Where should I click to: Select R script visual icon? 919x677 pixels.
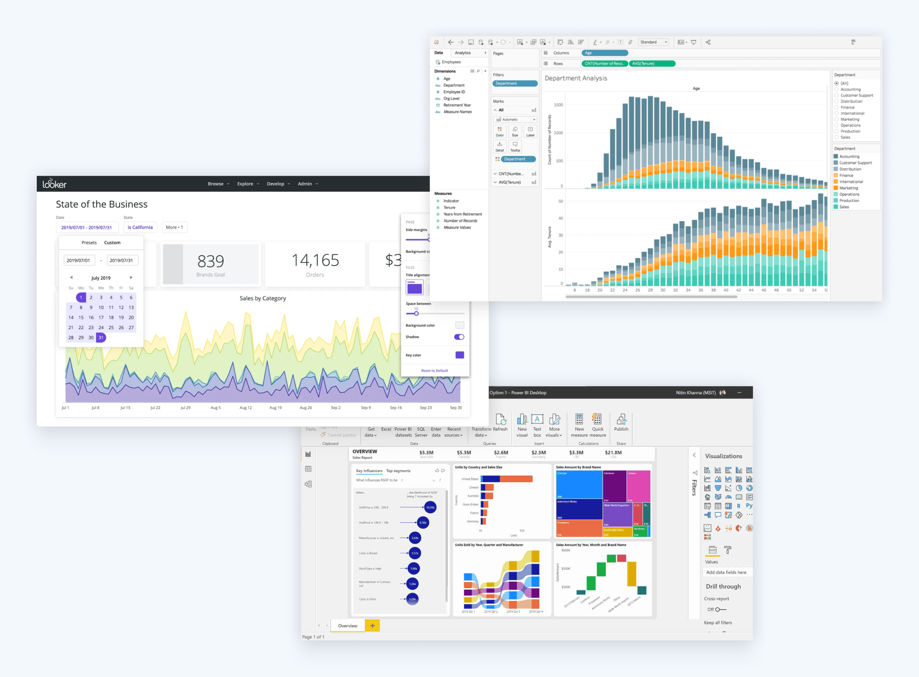[x=739, y=506]
